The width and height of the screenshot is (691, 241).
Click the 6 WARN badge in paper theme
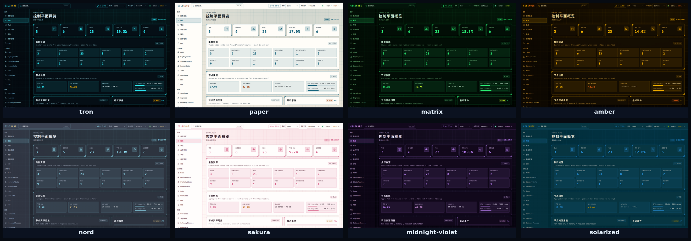pos(330,101)
